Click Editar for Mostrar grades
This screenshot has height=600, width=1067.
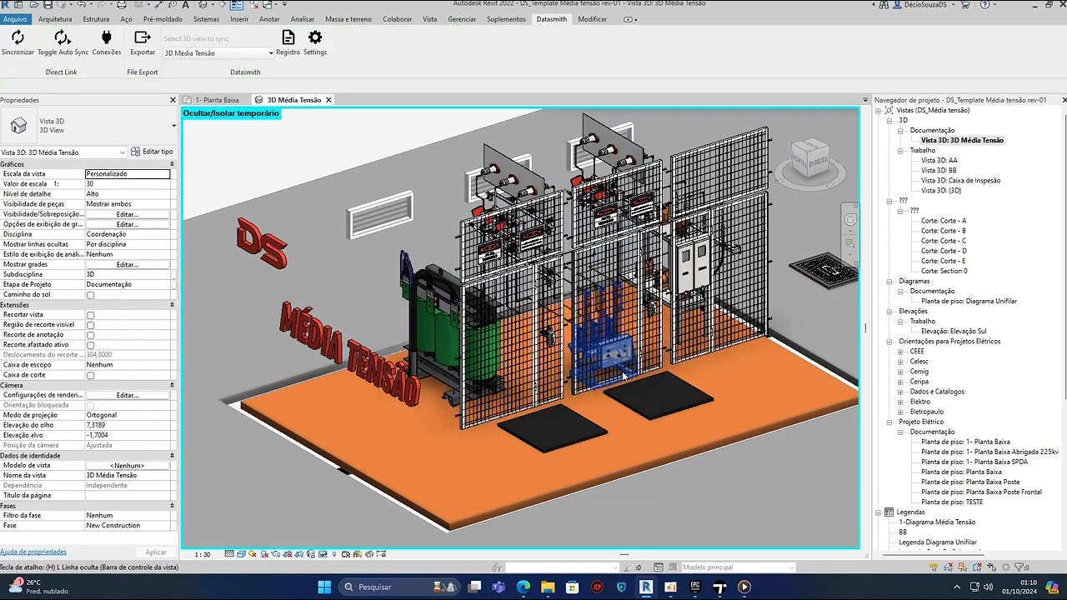click(x=127, y=264)
